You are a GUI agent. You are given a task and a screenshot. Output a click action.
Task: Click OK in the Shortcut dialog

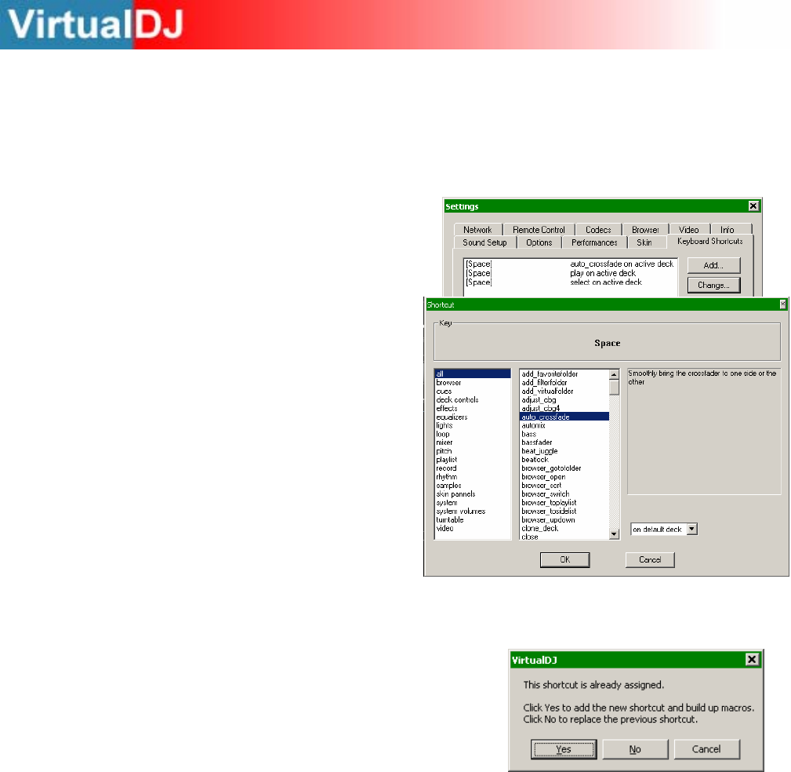[x=564, y=559]
